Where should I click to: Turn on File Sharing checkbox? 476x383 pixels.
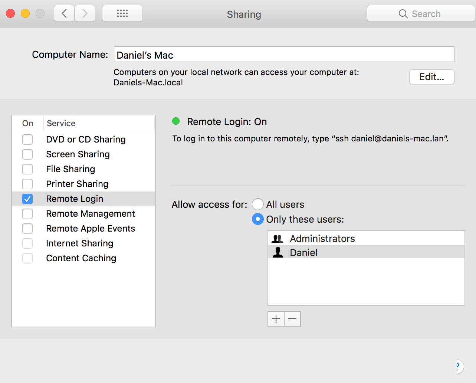(27, 169)
